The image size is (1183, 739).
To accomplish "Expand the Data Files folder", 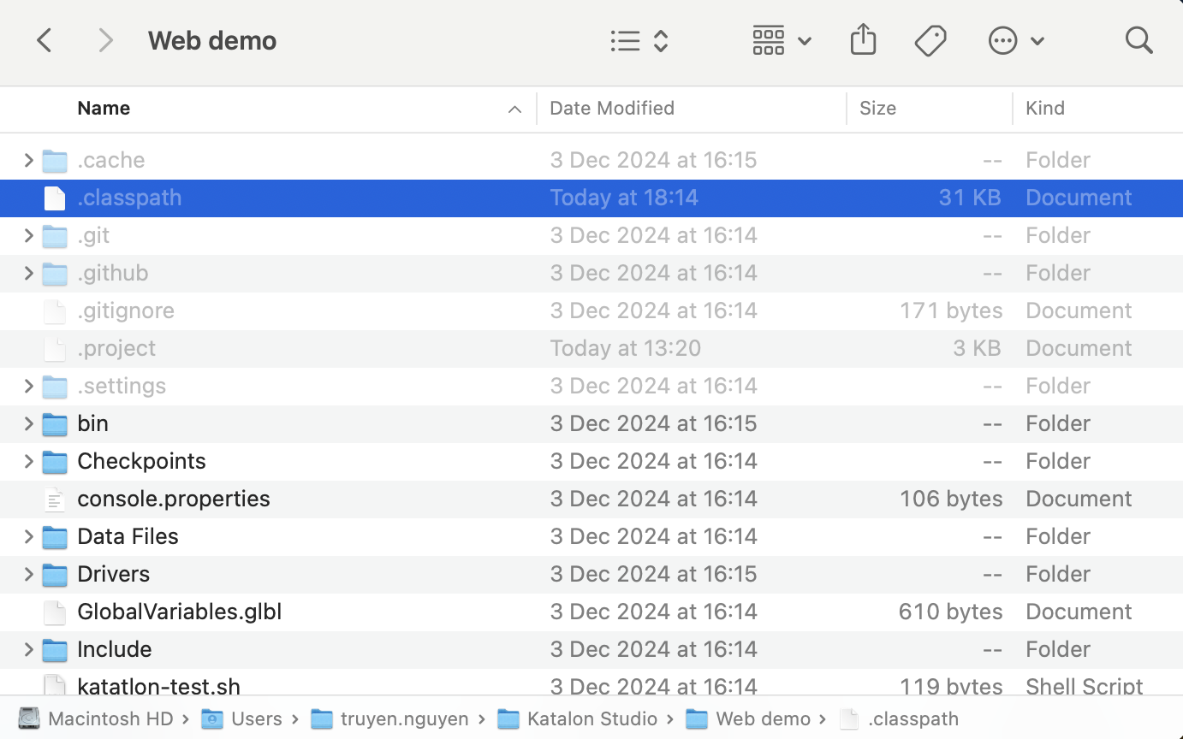I will pyautogui.click(x=28, y=536).
